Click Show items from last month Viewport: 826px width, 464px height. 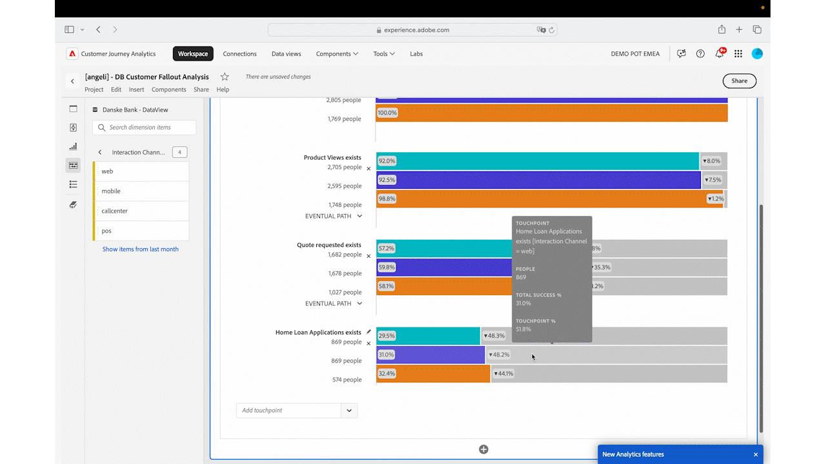(x=141, y=249)
